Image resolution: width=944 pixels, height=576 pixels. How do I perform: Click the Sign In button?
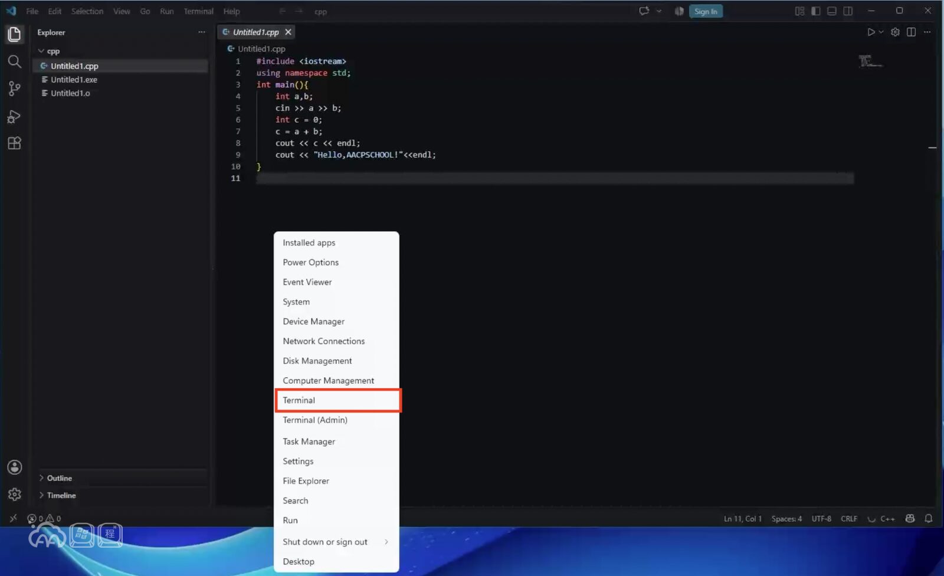(706, 11)
